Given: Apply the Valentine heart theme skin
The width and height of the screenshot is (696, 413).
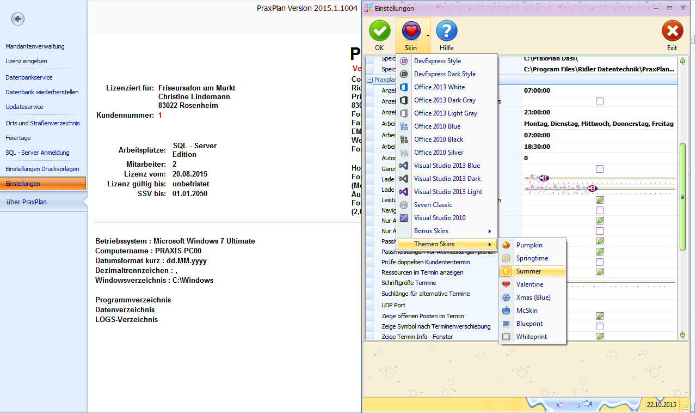Looking at the screenshot, I should click(x=533, y=284).
